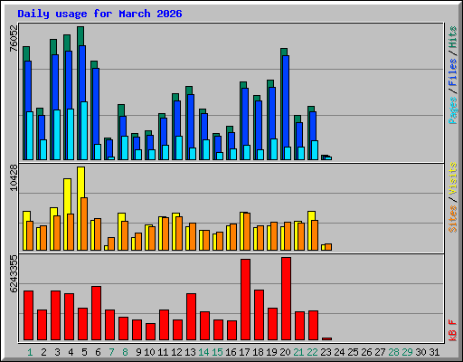
Task: Select day number 25 on the x-axis
Action: coord(353,352)
